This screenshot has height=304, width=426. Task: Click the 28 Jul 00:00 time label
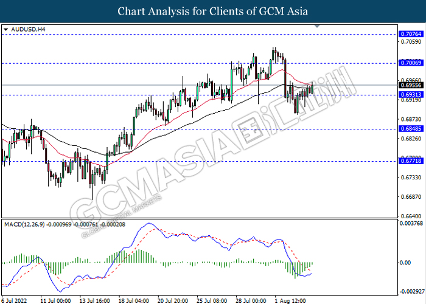(x=251, y=300)
